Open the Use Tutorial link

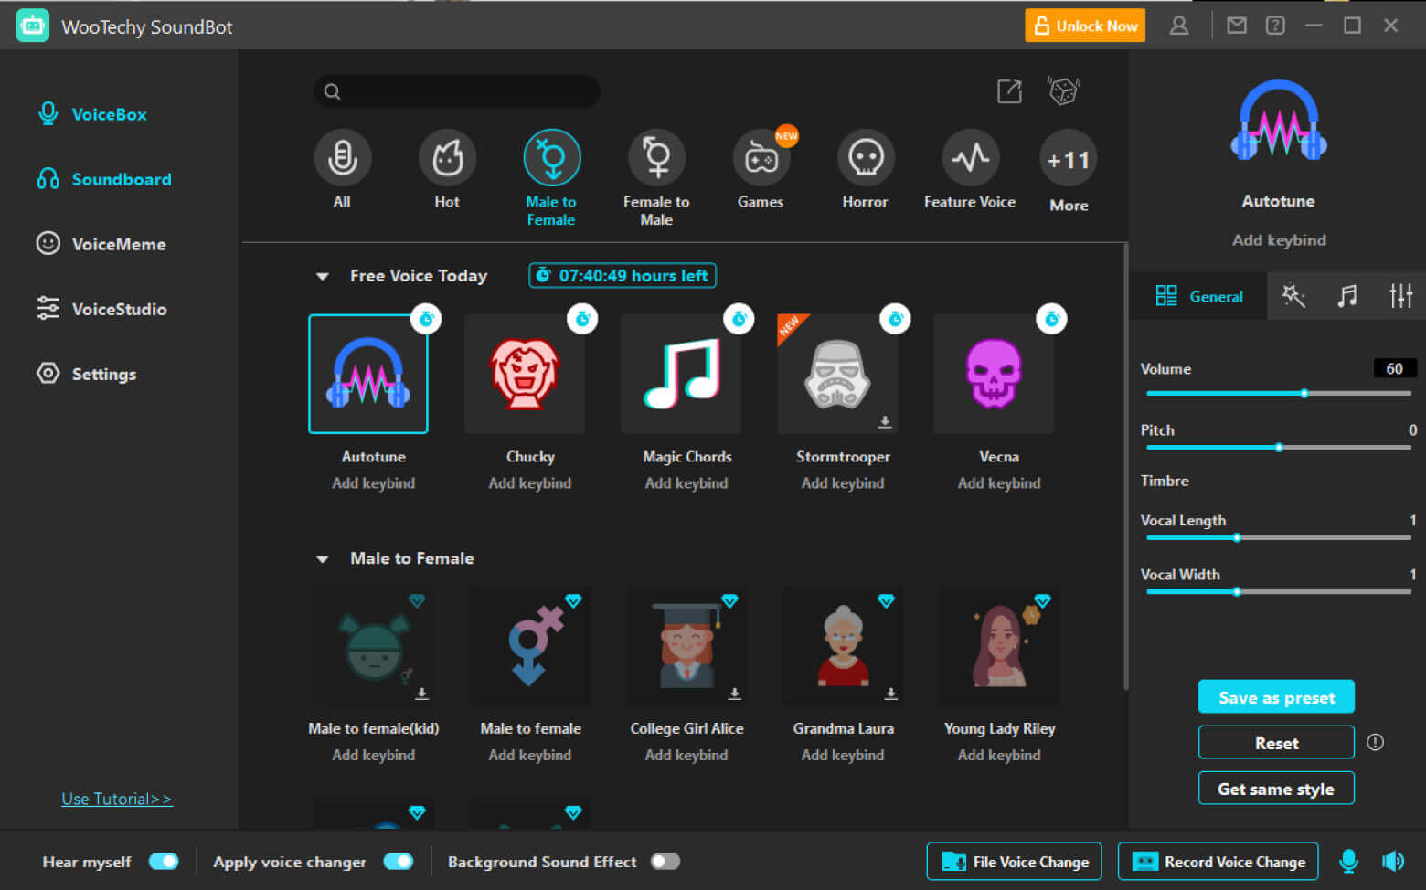(116, 798)
